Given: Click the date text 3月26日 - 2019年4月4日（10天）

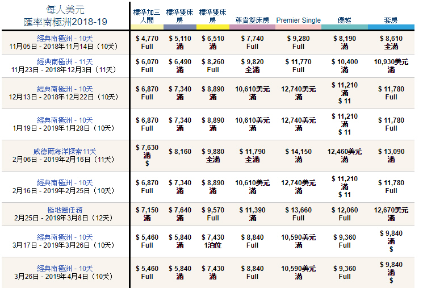Looking at the screenshot, I should [x=64, y=277].
